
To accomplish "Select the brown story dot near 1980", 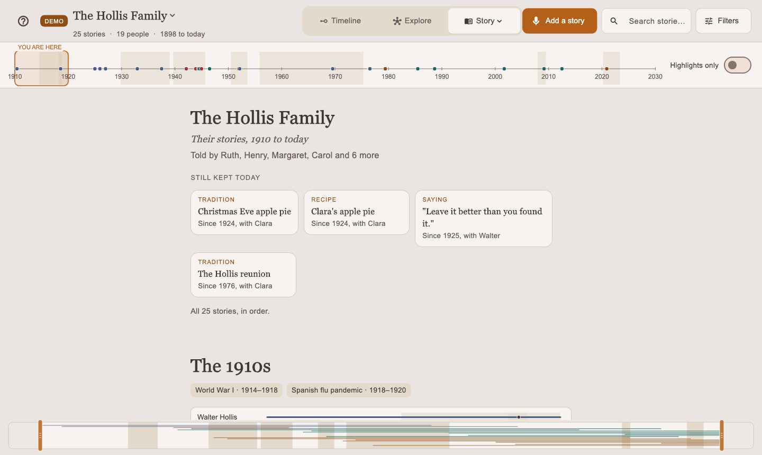I will (x=385, y=69).
